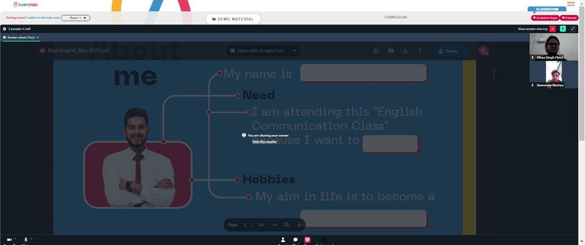Click the page vertical scrollbar
Image resolution: width=585 pixels, height=245 pixels.
[582, 73]
